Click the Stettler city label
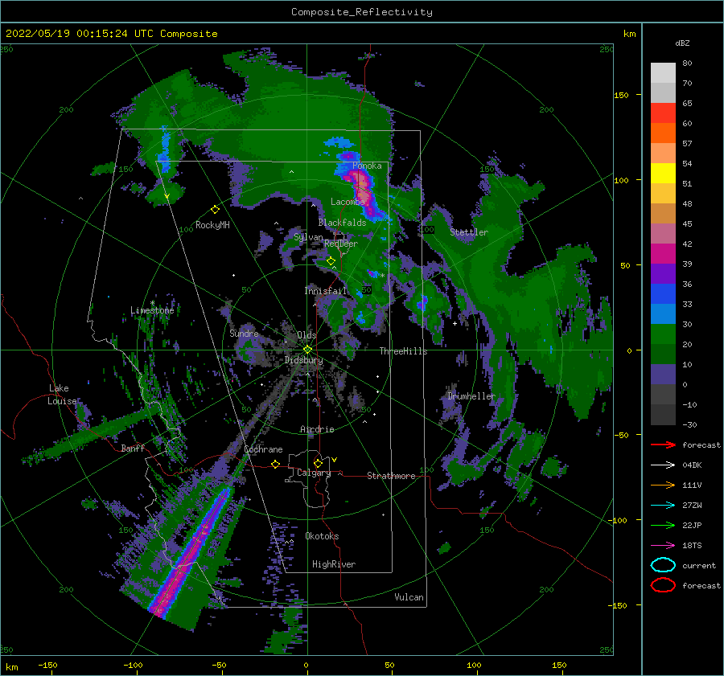 (469, 232)
